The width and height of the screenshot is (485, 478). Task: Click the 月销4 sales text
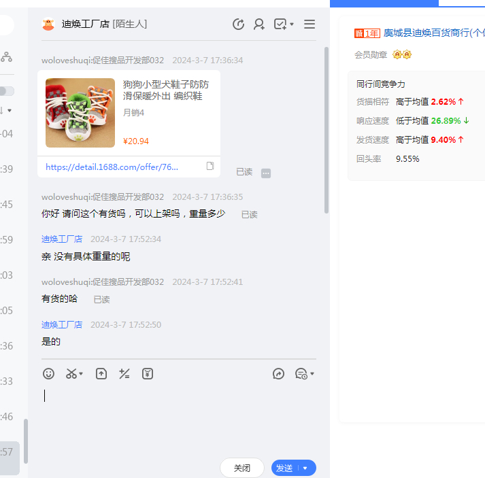[x=133, y=113]
